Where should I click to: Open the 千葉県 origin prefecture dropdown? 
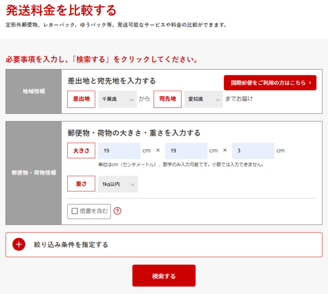[117, 99]
